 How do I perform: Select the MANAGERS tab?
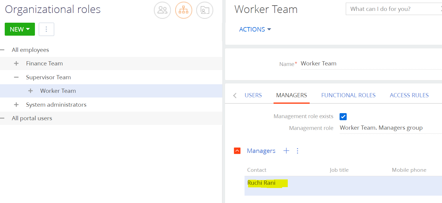click(292, 95)
